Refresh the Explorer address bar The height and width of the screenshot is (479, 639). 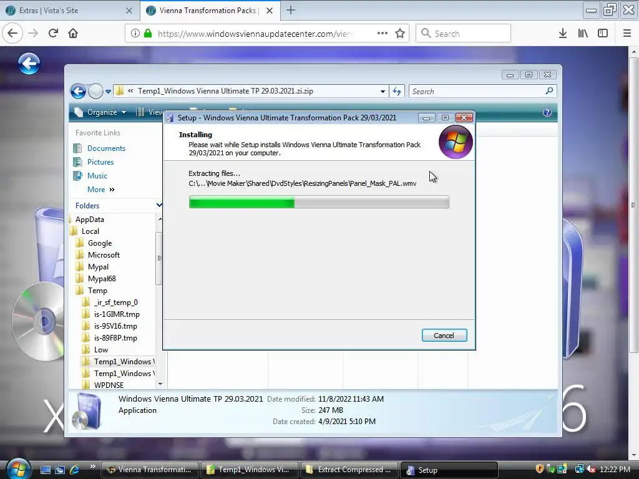(397, 91)
